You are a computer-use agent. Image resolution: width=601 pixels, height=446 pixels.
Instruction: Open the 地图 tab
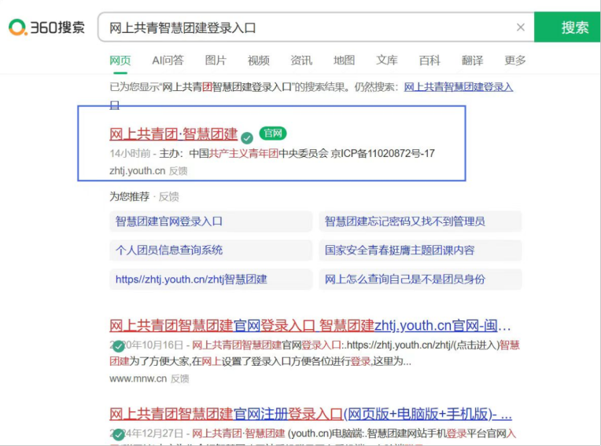pyautogui.click(x=344, y=60)
